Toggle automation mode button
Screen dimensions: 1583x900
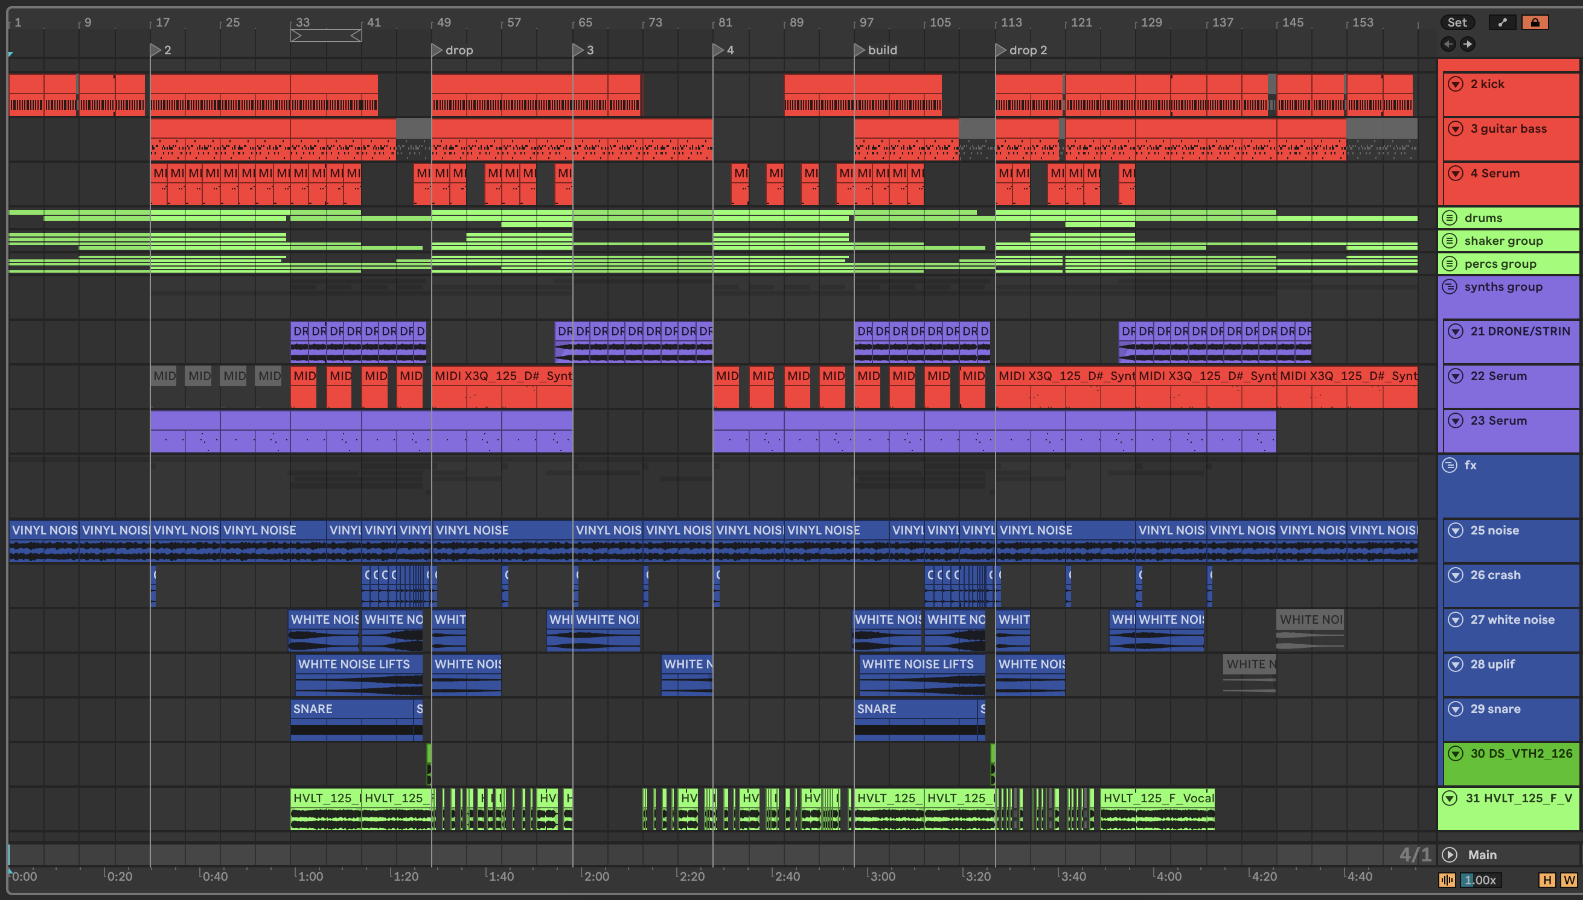(x=1502, y=22)
